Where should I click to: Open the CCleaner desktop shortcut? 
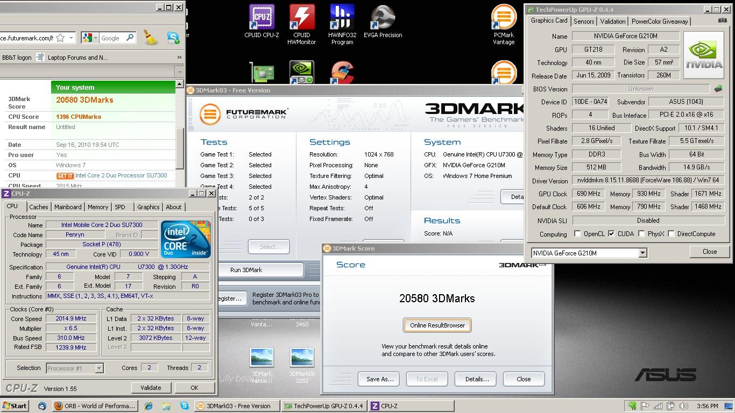[342, 73]
